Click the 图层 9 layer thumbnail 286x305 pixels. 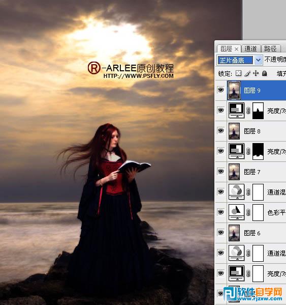pos(234,90)
